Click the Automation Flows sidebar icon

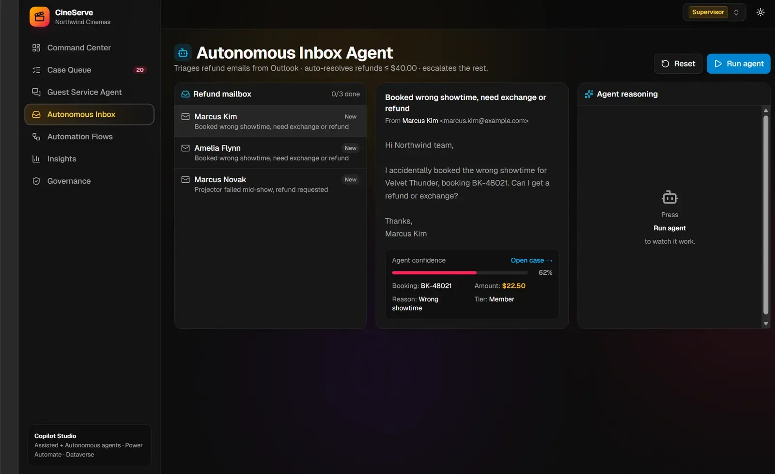[x=36, y=137]
